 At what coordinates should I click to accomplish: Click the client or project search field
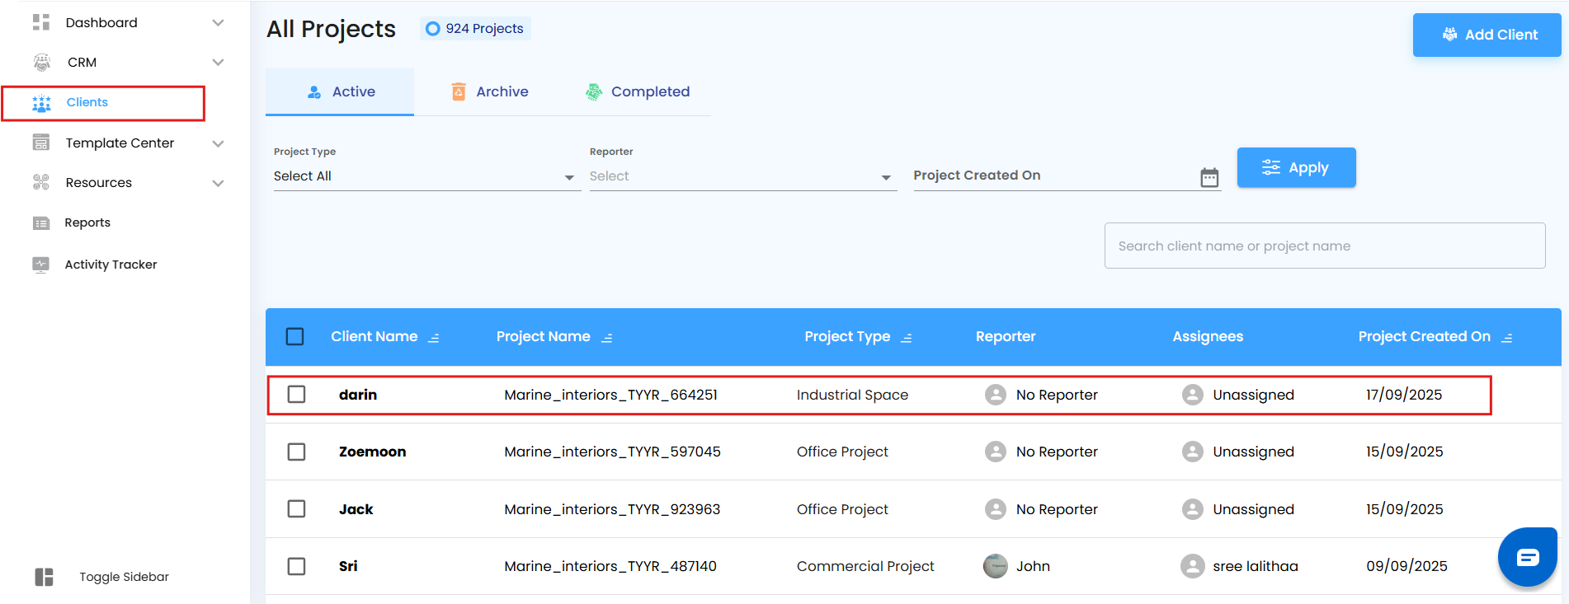1324,246
